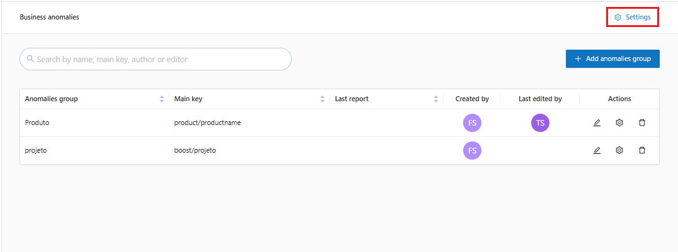Click the Add anomalies group button
The height and width of the screenshot is (252, 678).
coord(612,58)
